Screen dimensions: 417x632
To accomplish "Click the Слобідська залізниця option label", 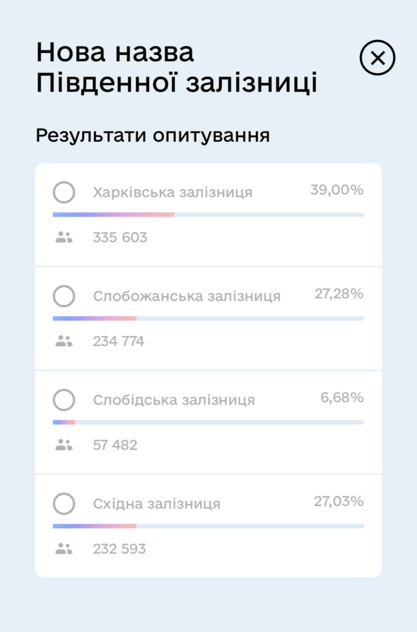I will 174,400.
